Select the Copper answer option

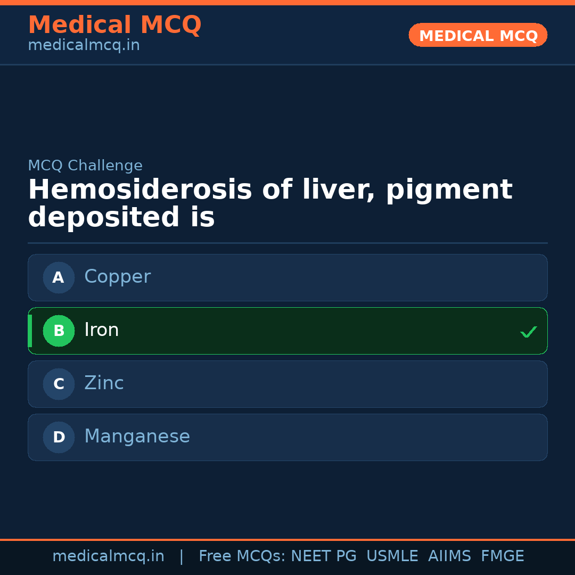pos(287,277)
